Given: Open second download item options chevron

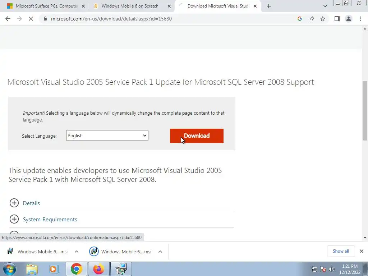Looking at the screenshot, I should point(160,252).
